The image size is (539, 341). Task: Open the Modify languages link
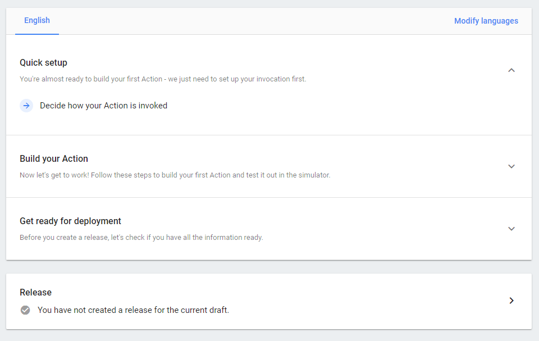coord(486,21)
